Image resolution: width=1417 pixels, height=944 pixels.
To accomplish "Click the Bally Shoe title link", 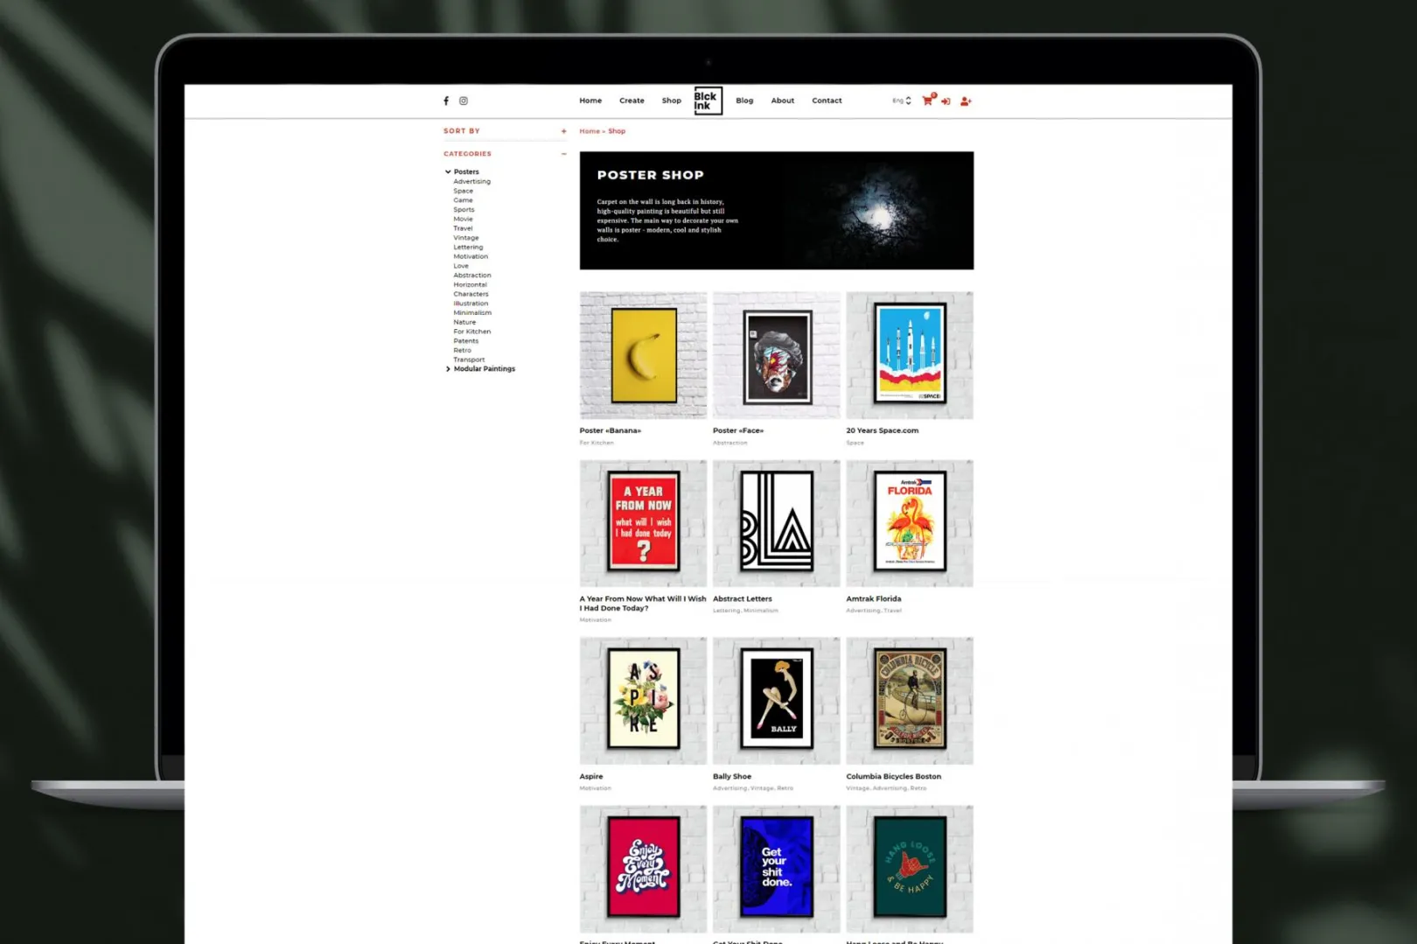I will click(x=732, y=777).
